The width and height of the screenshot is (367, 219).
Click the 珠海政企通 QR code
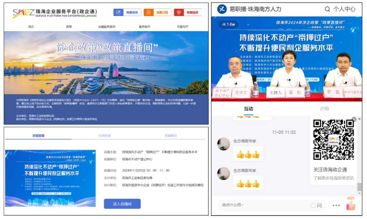coord(334,140)
